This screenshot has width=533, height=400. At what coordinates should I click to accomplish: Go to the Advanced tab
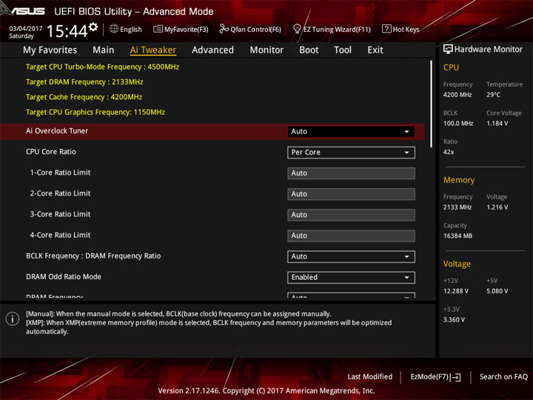coord(212,50)
